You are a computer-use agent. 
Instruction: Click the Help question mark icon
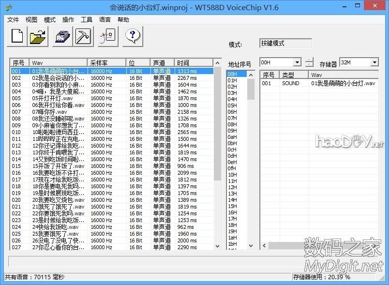click(133, 36)
